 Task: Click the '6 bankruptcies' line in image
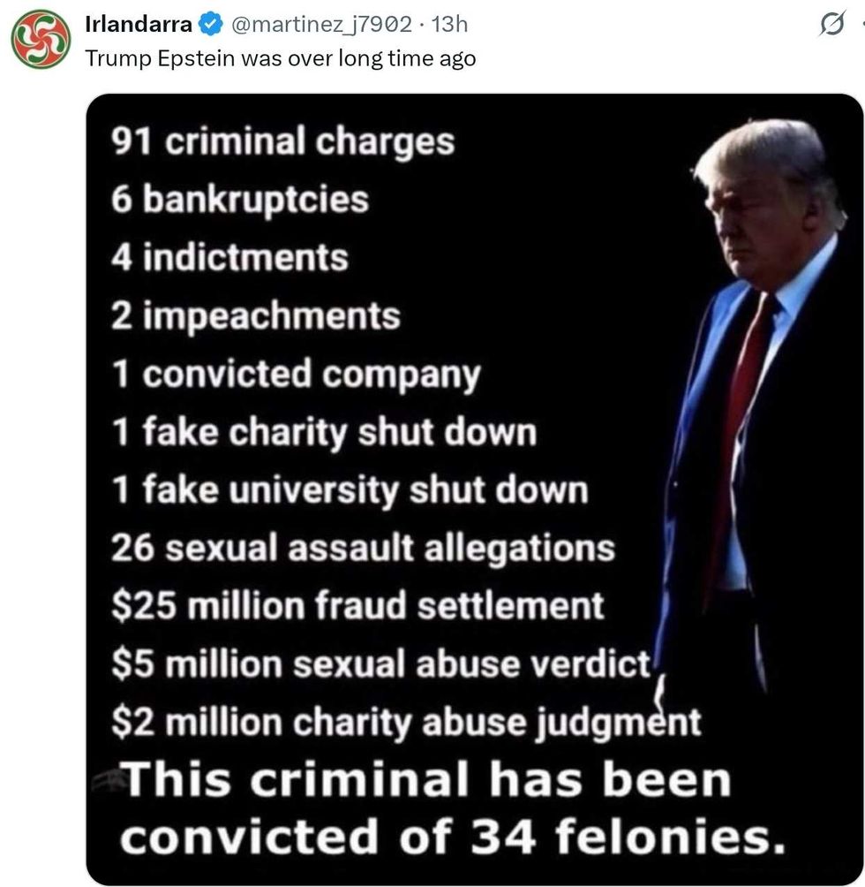coord(239,200)
